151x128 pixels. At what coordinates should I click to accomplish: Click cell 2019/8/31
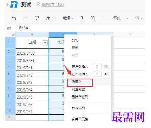(x=32, y=60)
